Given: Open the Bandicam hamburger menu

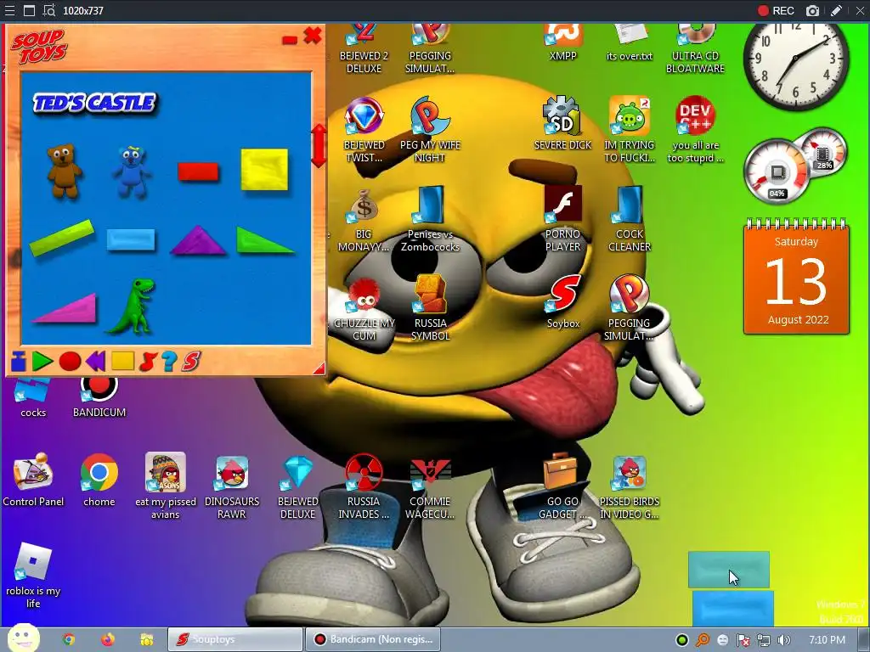Looking at the screenshot, I should coord(9,10).
